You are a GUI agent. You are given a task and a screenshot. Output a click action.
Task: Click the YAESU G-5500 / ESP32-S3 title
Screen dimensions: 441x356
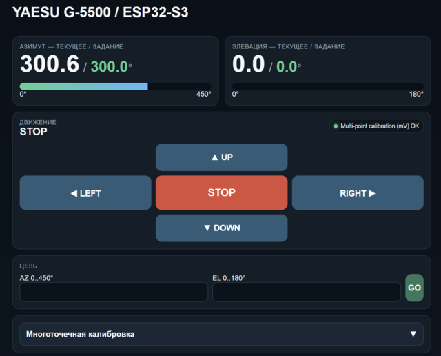tap(101, 12)
